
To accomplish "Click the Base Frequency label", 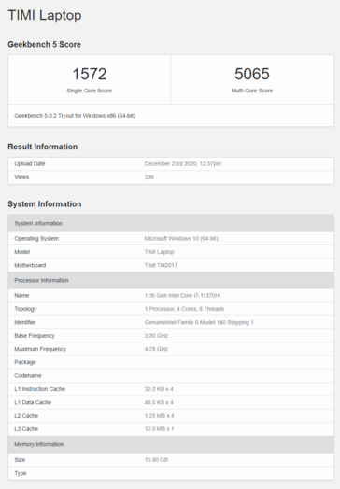I will coord(35,336).
